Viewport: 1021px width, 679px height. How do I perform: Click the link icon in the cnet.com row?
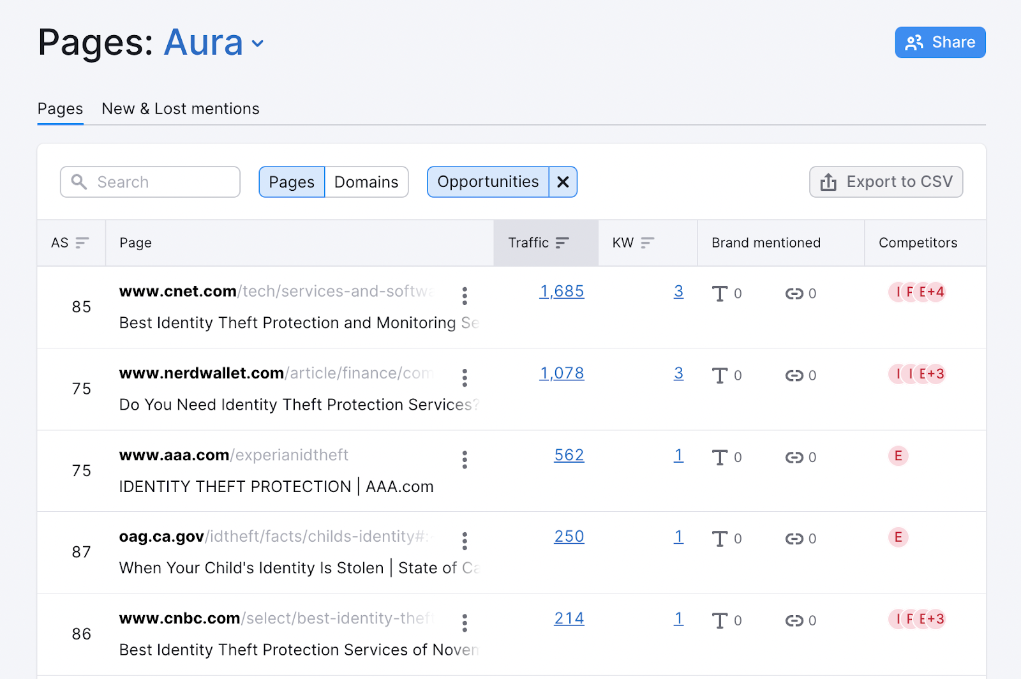click(794, 294)
